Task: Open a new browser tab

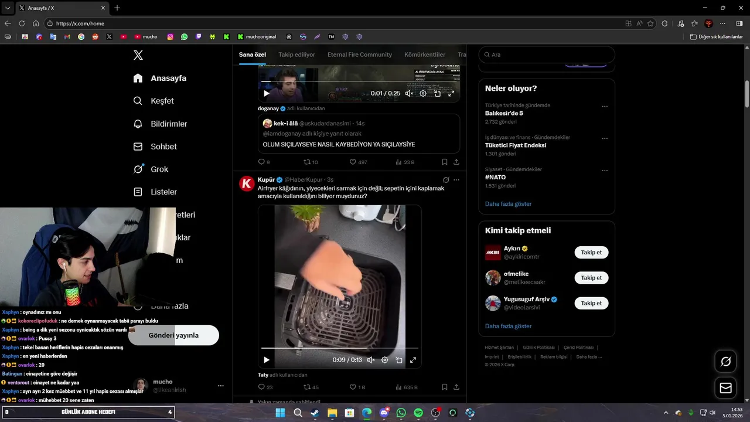Action: point(117,8)
